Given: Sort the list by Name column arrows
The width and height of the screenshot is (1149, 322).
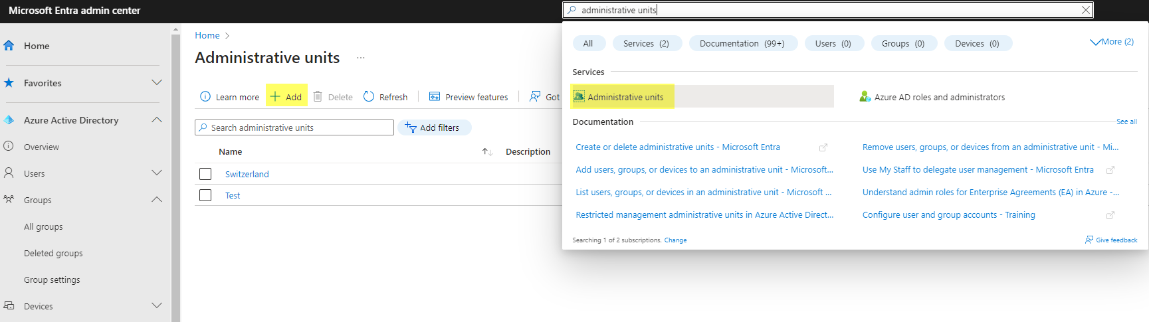Looking at the screenshot, I should (487, 152).
